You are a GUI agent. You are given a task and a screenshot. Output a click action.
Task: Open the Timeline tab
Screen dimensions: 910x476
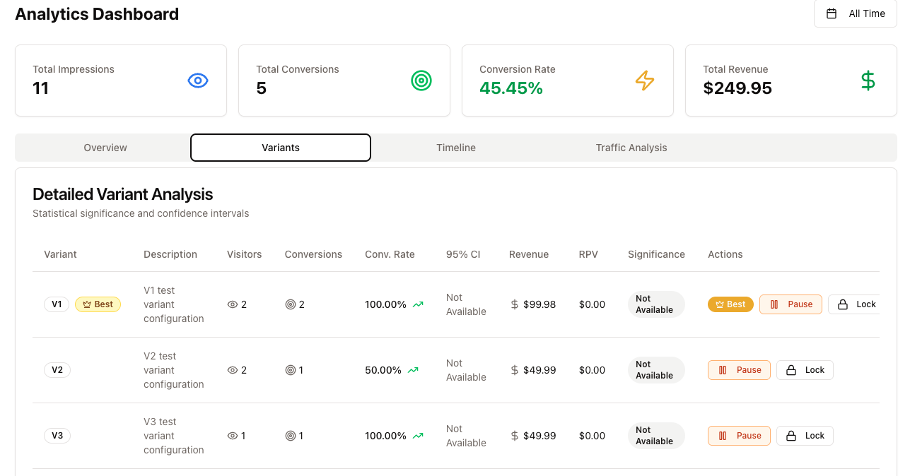456,148
